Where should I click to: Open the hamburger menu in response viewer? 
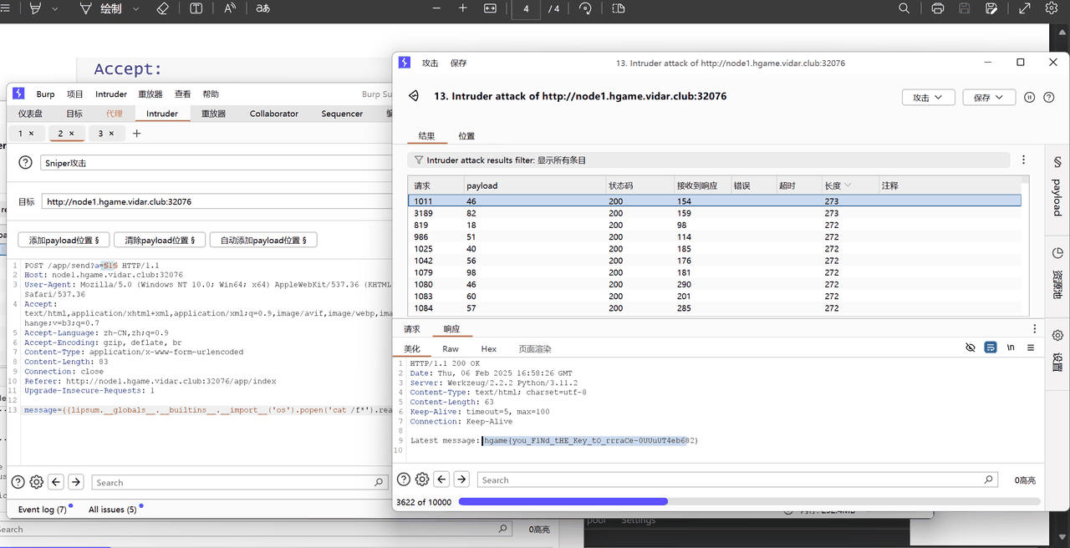[1031, 348]
